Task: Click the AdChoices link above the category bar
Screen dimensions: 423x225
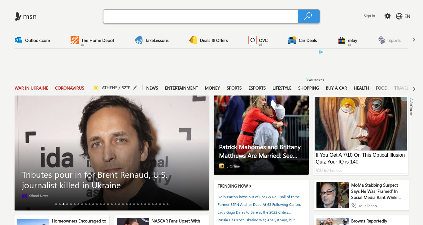Action: pyautogui.click(x=315, y=80)
